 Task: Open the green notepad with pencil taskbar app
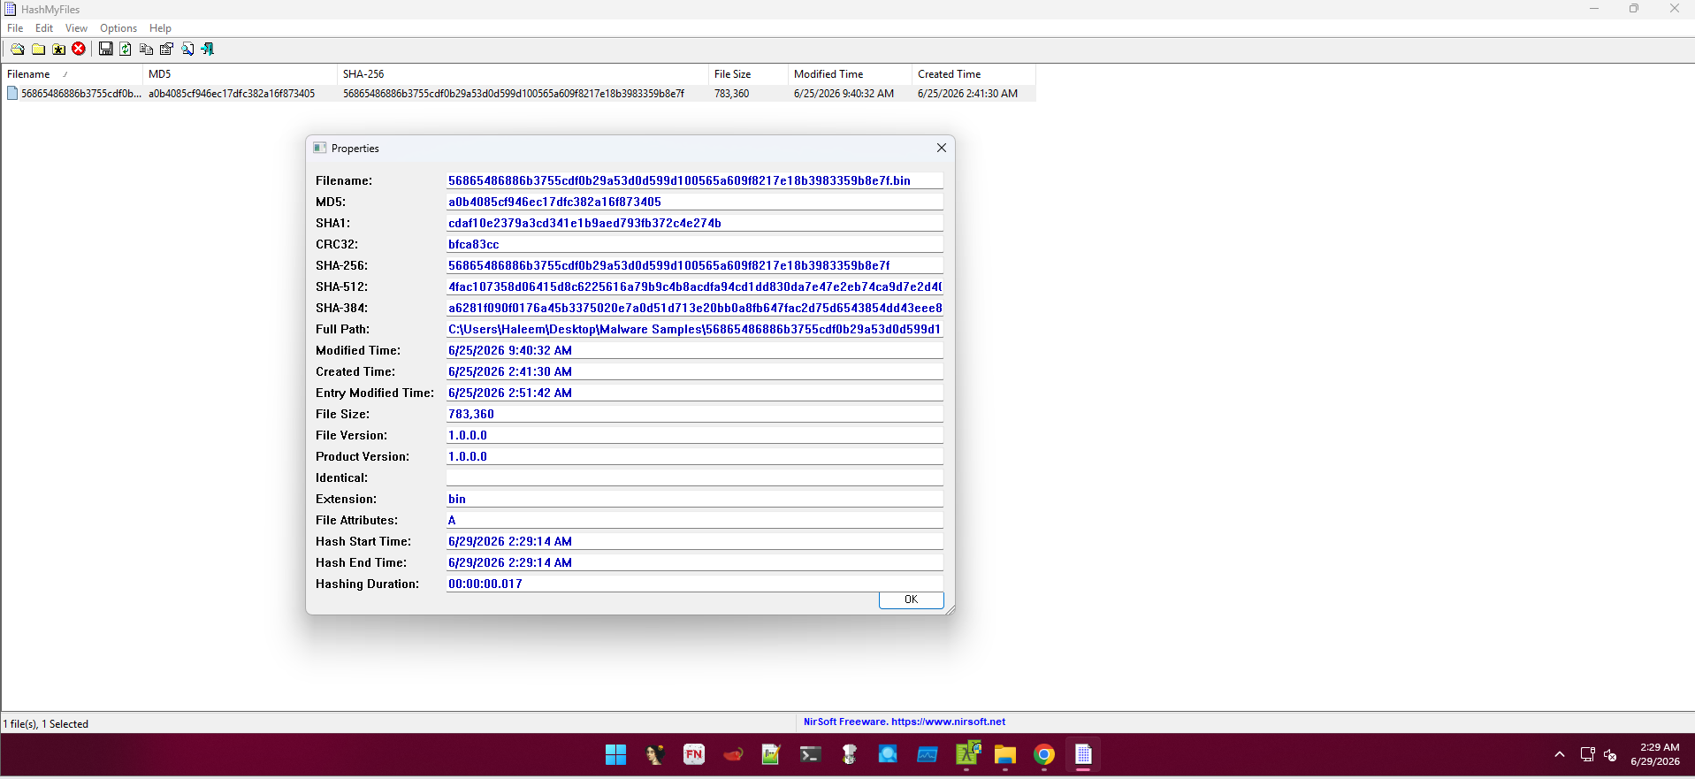click(x=771, y=754)
